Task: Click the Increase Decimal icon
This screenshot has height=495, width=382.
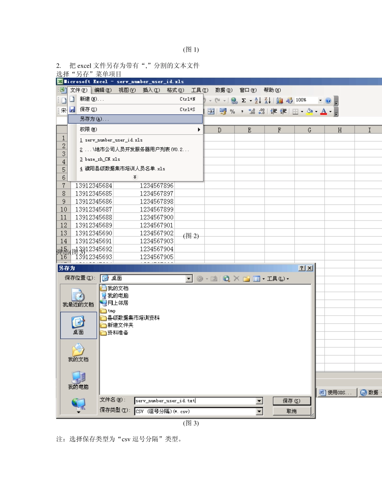Action: [252, 111]
